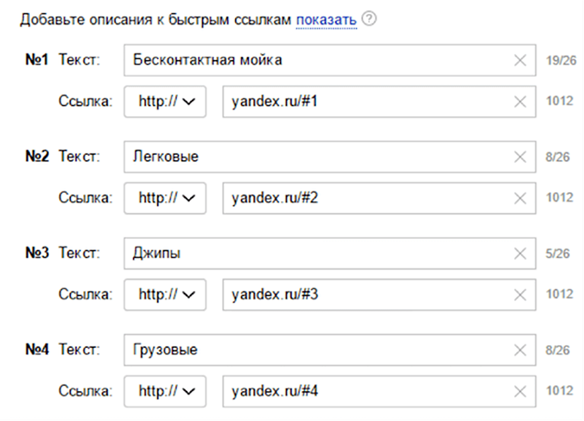584x421 pixels.
Task: Expand http:// protocol selector for link №4
Action: (x=166, y=391)
